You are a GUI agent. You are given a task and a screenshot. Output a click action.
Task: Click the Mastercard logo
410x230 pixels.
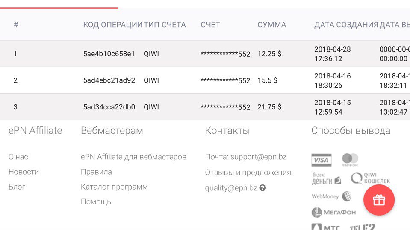pos(350,160)
